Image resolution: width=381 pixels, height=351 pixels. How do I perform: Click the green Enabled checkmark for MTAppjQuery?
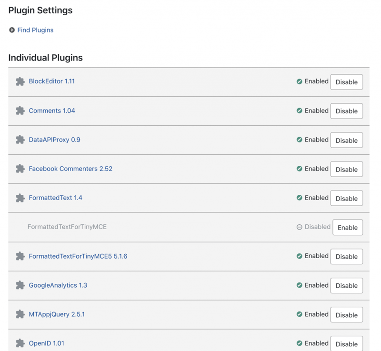click(299, 314)
